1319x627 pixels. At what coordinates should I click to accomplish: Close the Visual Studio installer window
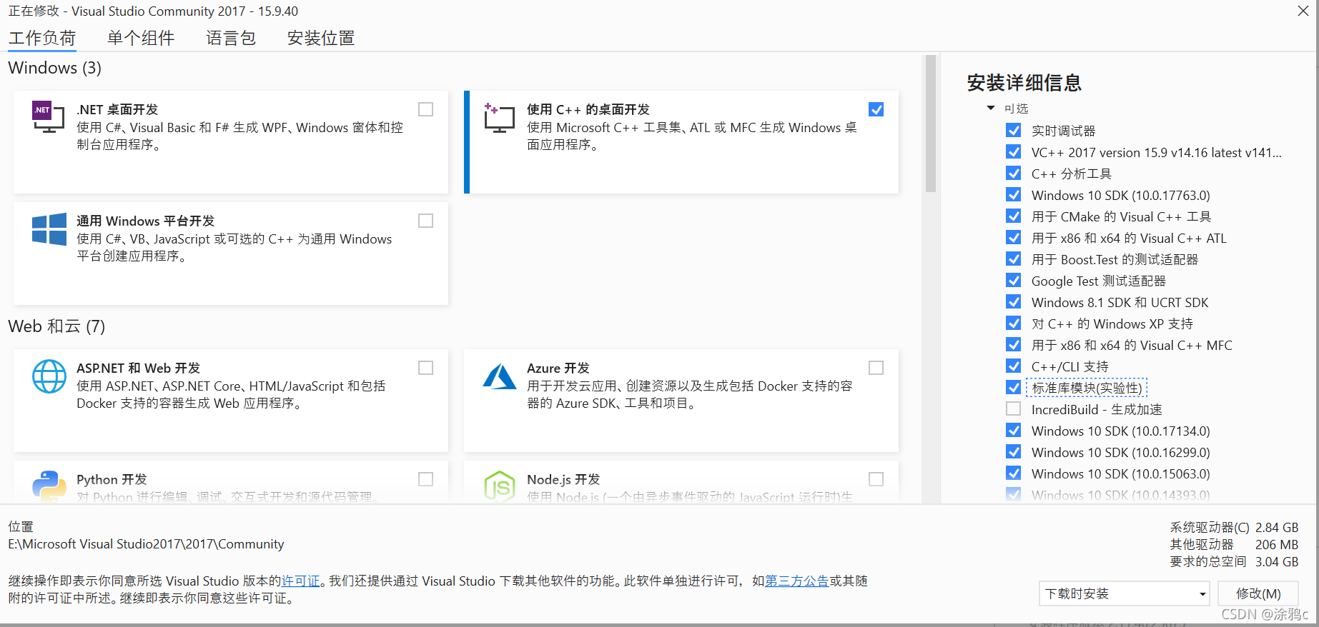pyautogui.click(x=1303, y=11)
